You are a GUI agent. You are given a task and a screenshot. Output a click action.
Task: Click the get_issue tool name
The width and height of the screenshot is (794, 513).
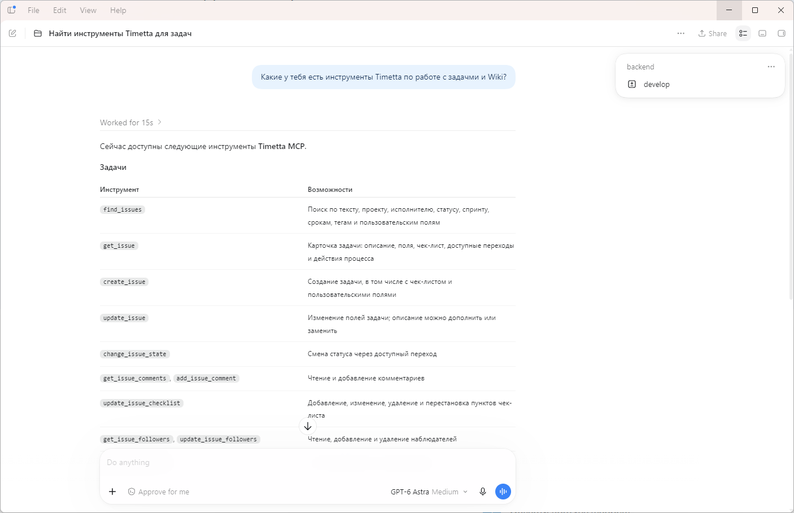tap(119, 245)
